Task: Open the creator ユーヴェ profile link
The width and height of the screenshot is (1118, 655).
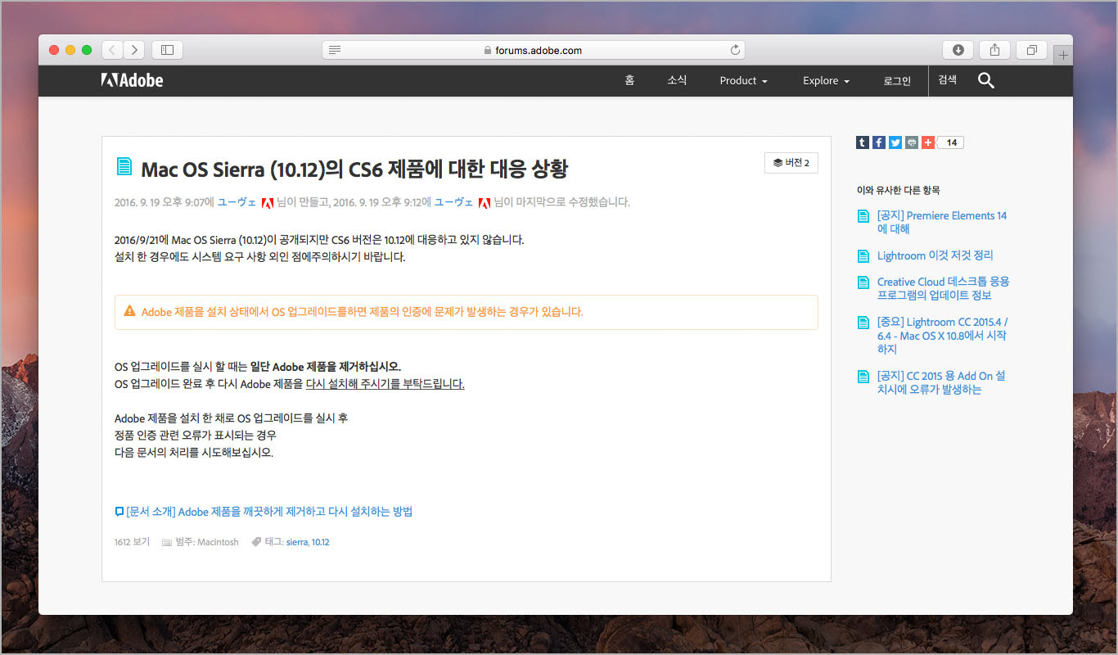Action: (x=237, y=202)
